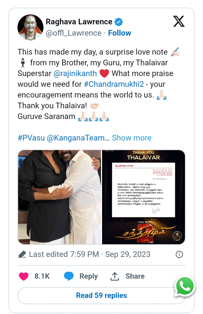203x314 pixels.
Task: Open the WhatsApp floating icon
Action: tap(185, 286)
